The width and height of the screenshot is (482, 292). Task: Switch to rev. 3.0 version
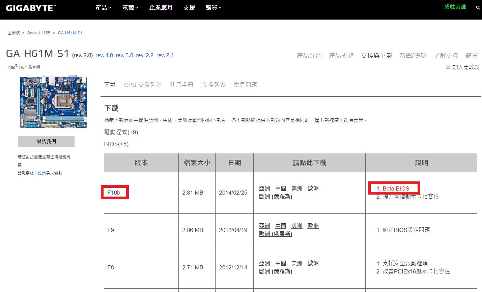click(124, 55)
